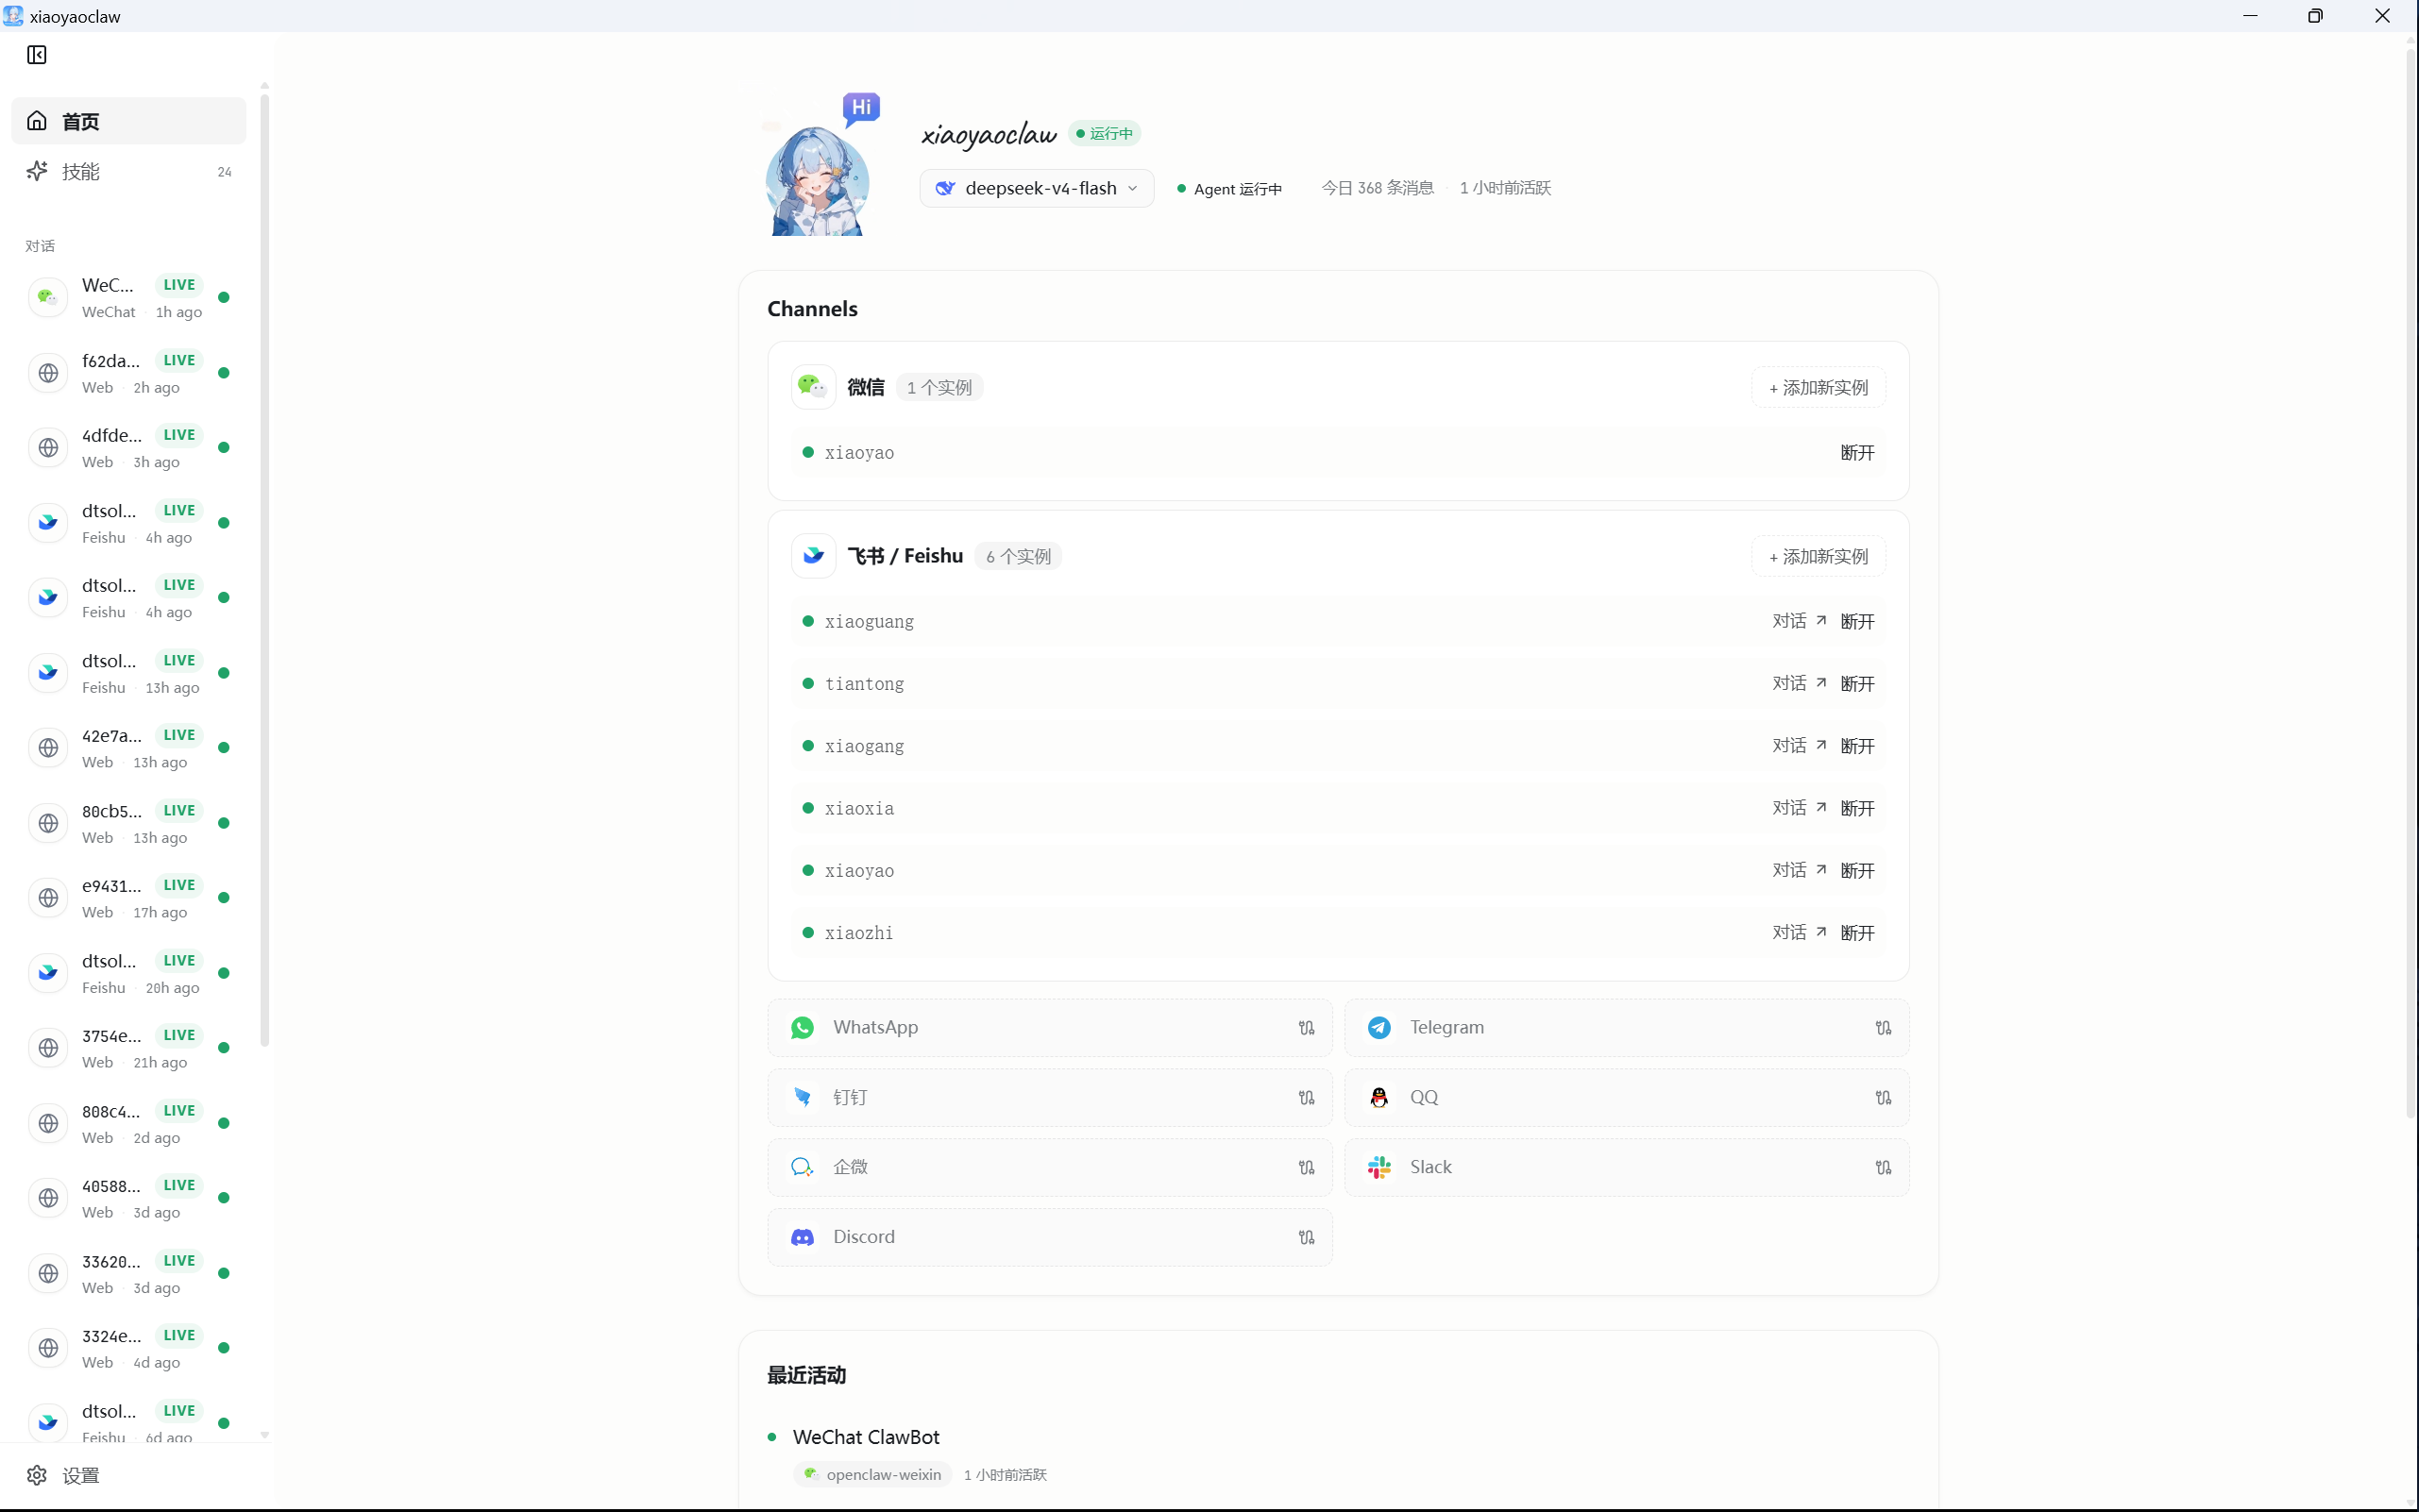The image size is (2419, 1512).
Task: Click the Discord connect icon
Action: [1307, 1238]
